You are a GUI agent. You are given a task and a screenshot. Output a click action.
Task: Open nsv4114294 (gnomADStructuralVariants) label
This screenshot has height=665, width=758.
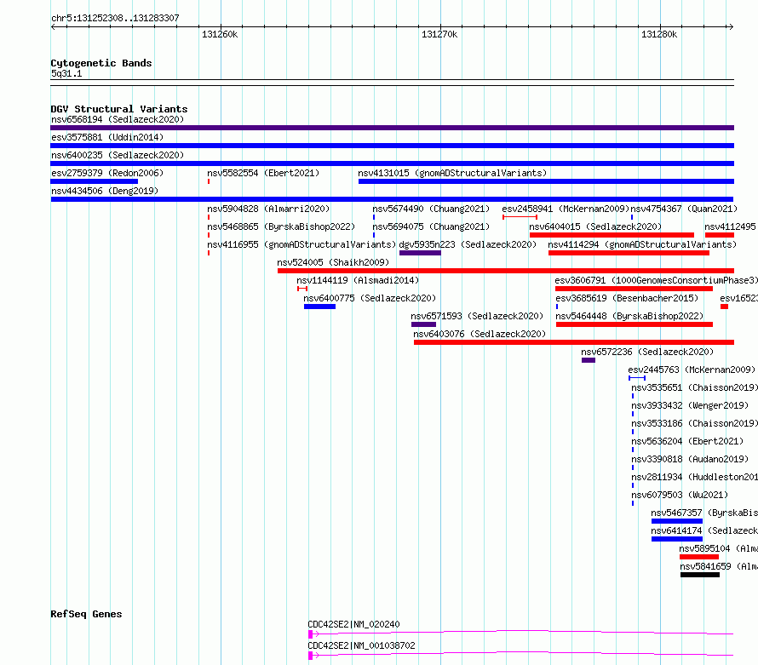(642, 244)
